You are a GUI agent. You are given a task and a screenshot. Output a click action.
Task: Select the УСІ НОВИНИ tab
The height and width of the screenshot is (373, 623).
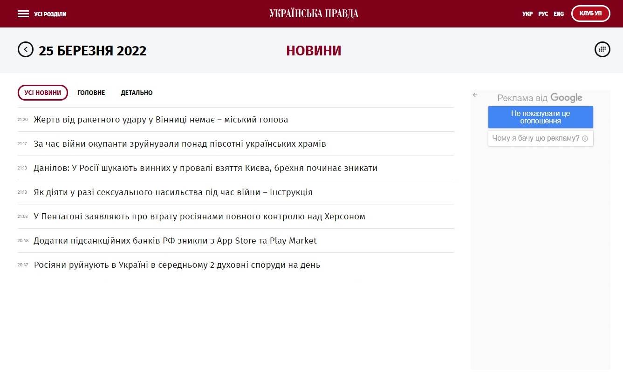pyautogui.click(x=43, y=93)
